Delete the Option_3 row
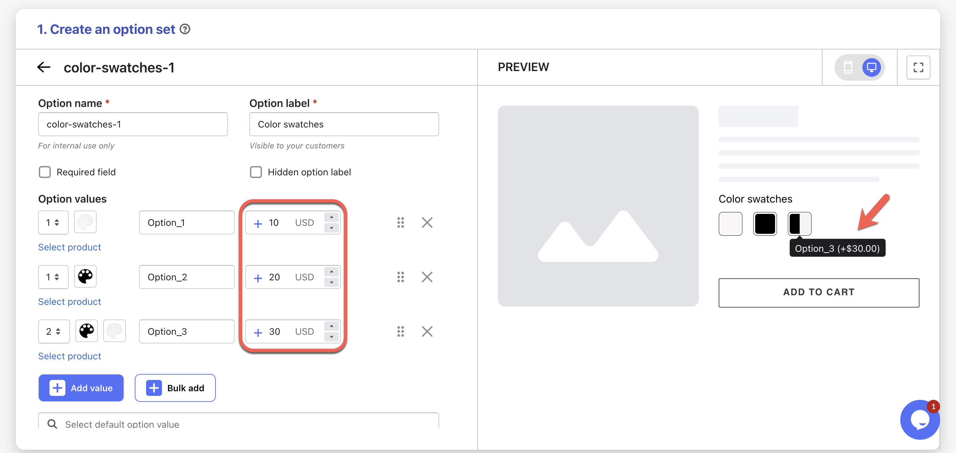The height and width of the screenshot is (453, 956). pyautogui.click(x=427, y=331)
